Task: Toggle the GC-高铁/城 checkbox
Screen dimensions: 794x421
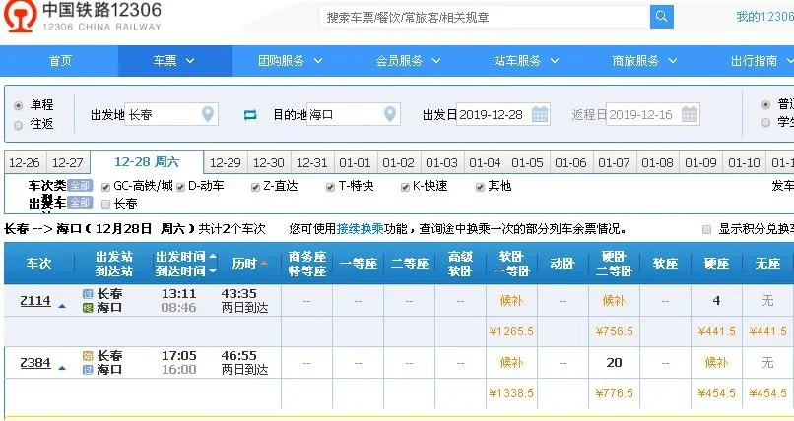Action: [105, 188]
